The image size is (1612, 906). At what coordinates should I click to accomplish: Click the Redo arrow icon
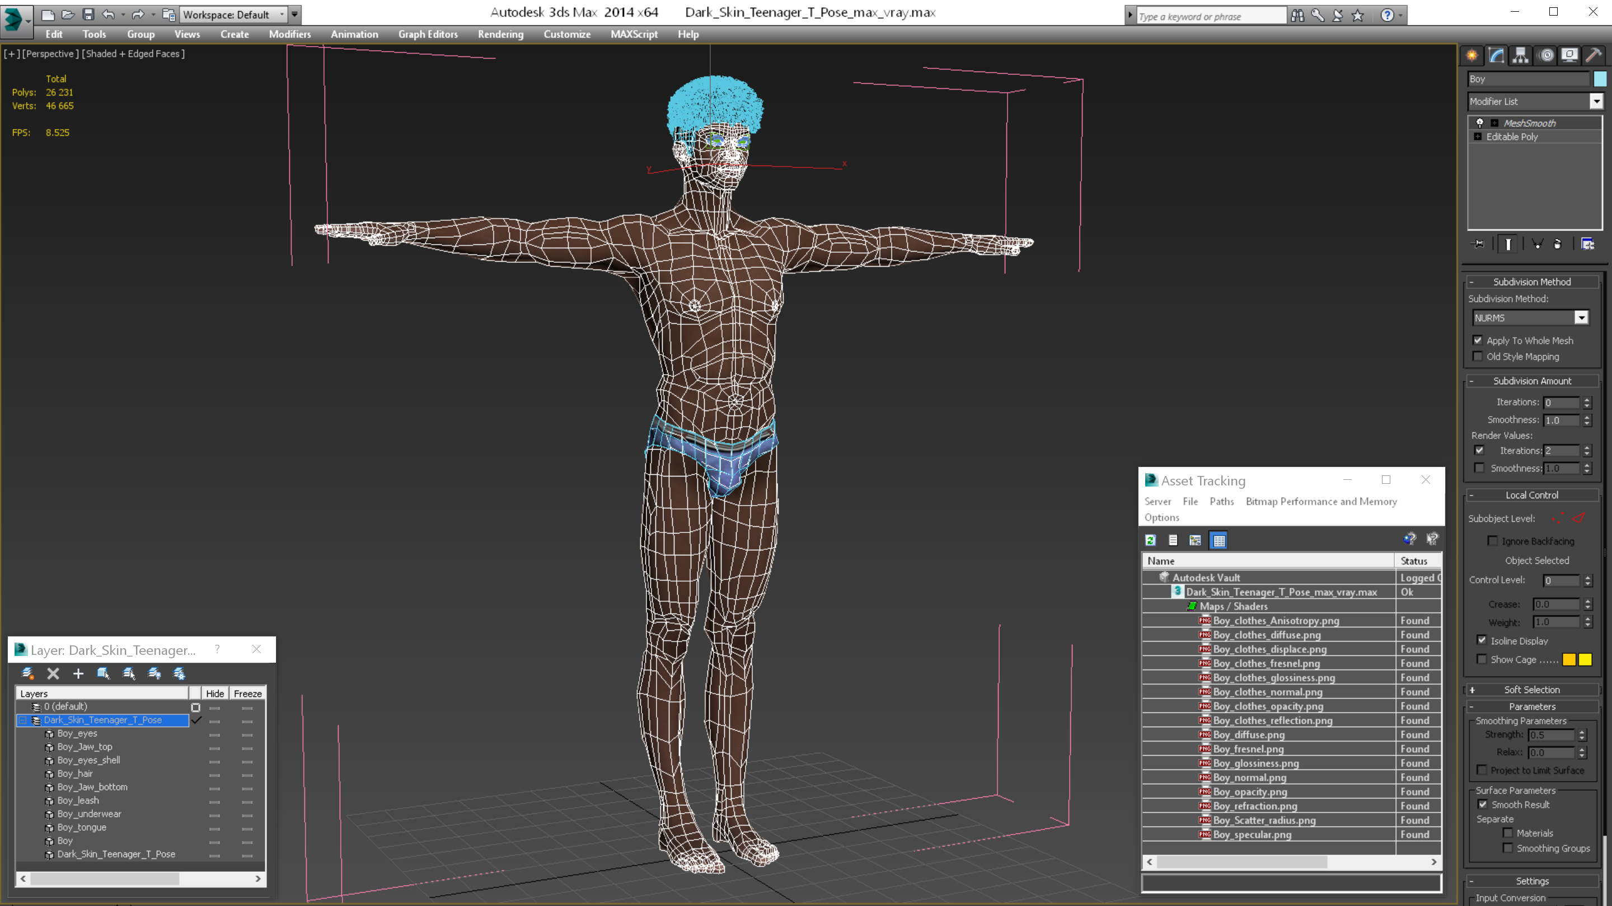coord(138,15)
